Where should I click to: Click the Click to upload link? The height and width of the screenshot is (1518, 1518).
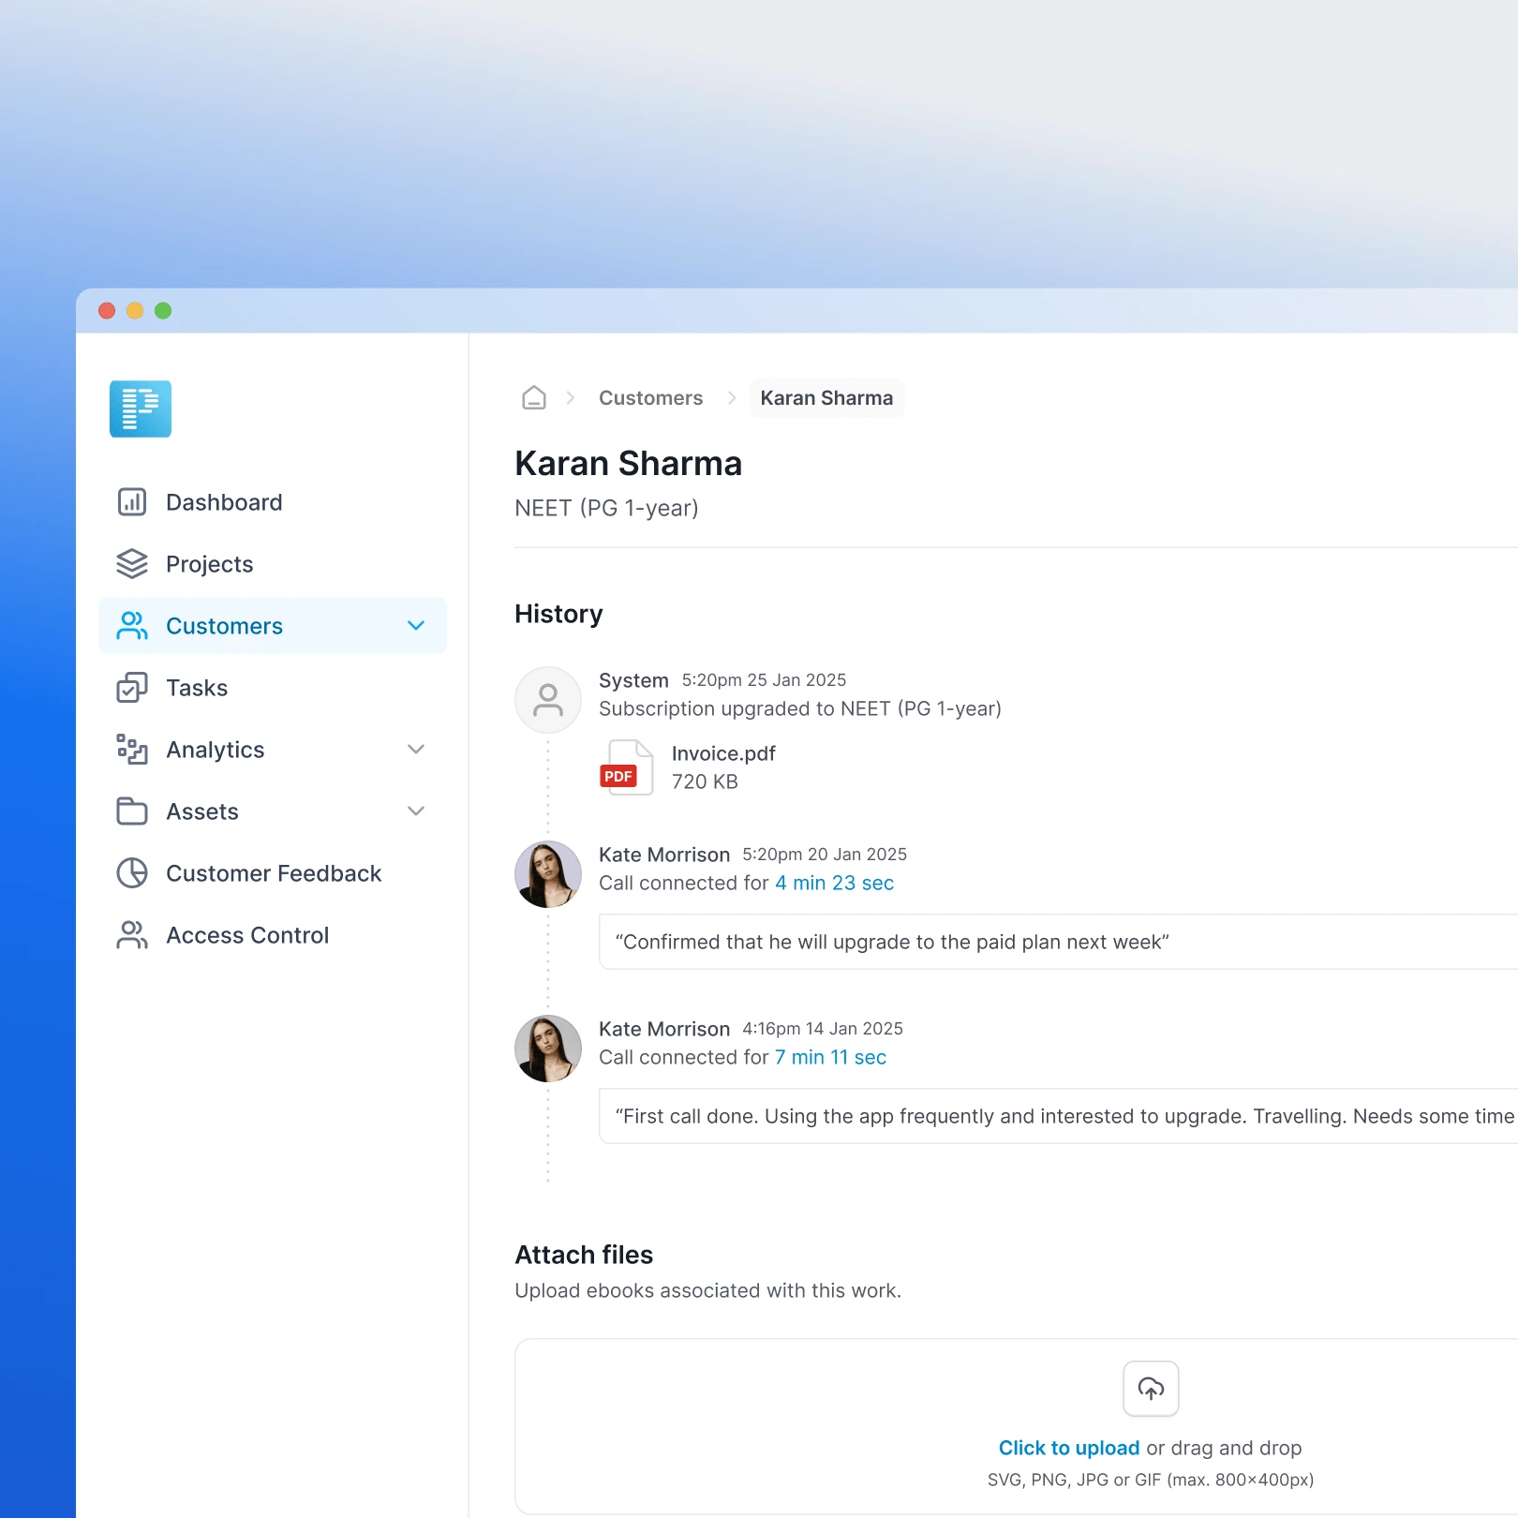pyautogui.click(x=1068, y=1448)
